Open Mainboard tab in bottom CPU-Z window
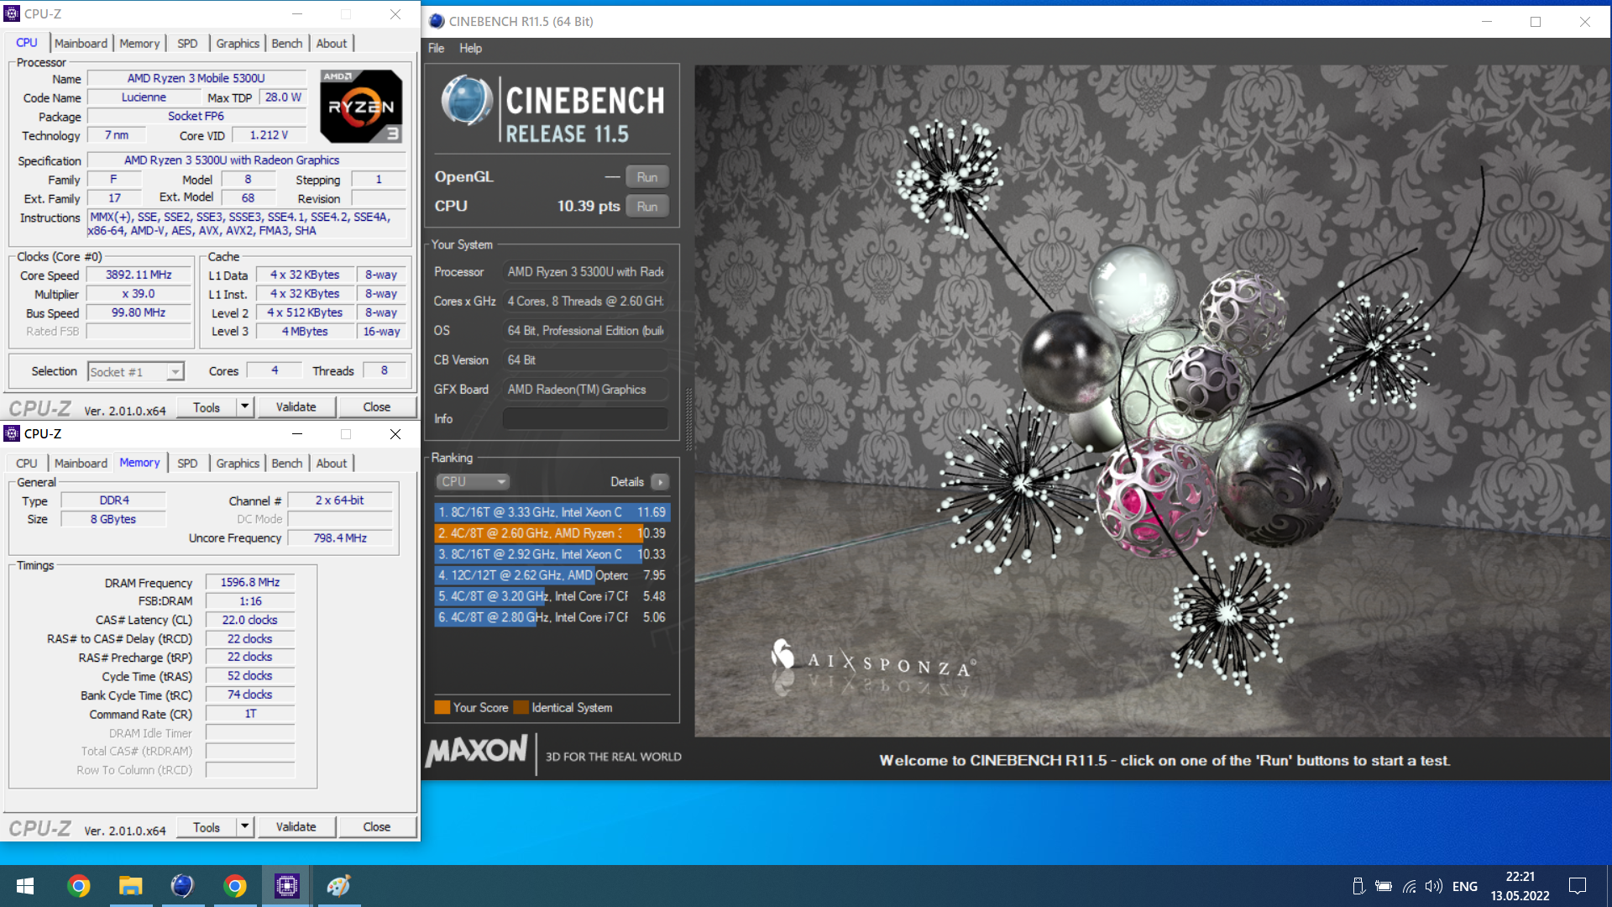 pyautogui.click(x=81, y=463)
